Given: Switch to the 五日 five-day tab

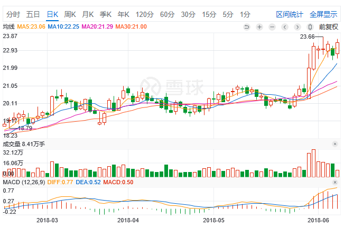Looking at the screenshot, I should click(33, 14).
